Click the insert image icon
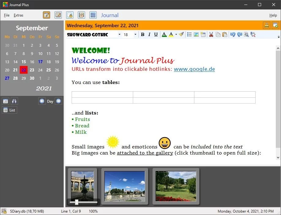 point(196,35)
